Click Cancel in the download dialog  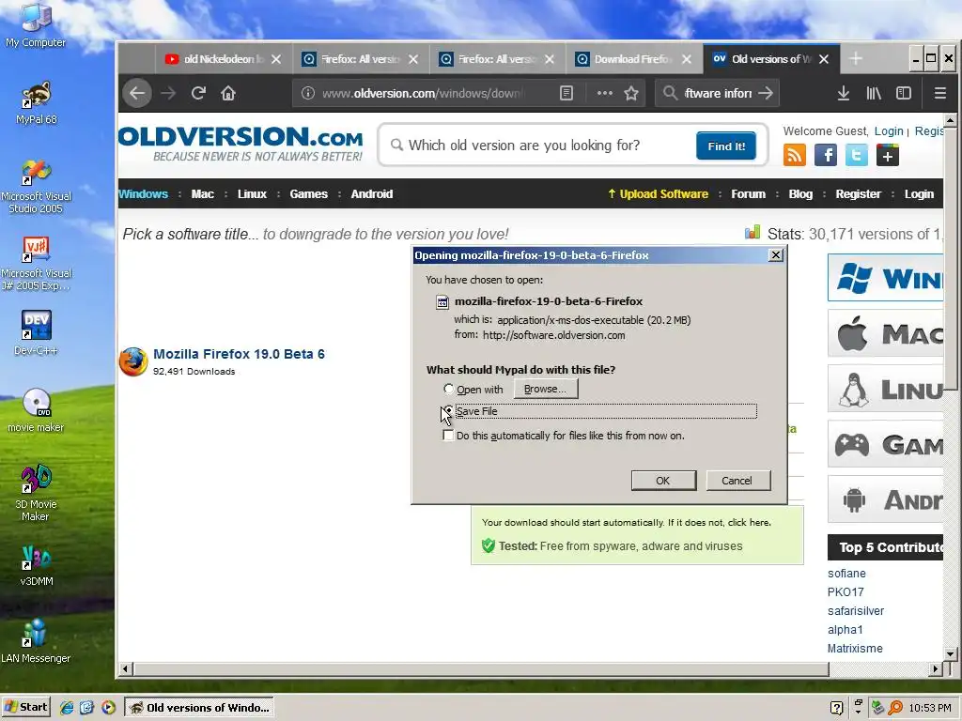(x=737, y=481)
